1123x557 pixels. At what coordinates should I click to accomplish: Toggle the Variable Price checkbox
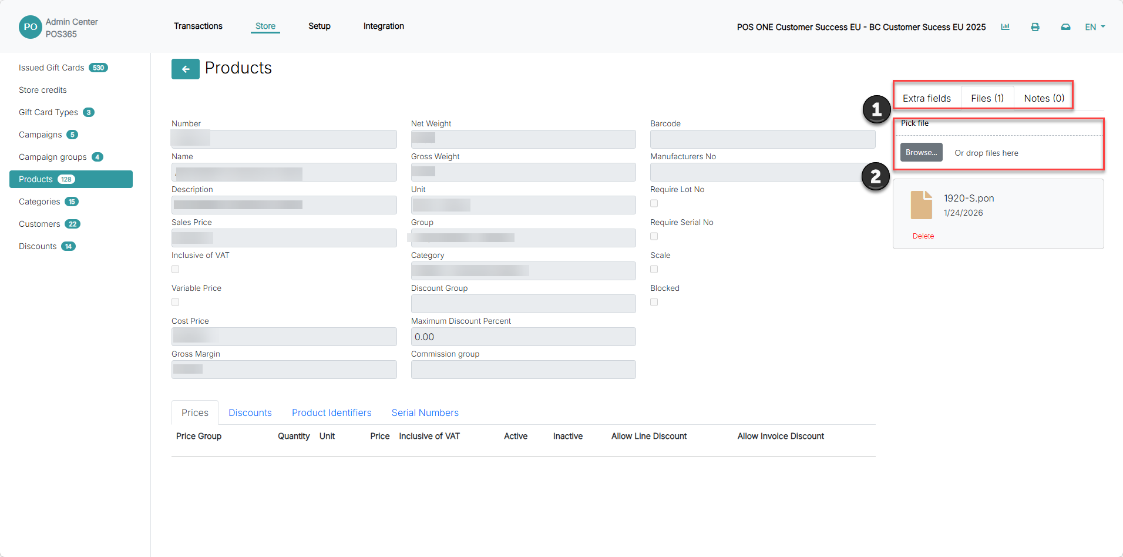pos(175,302)
